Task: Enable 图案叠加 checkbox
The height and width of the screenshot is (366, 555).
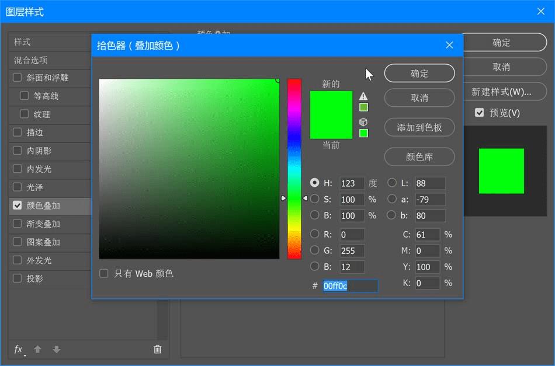Action: pos(17,242)
